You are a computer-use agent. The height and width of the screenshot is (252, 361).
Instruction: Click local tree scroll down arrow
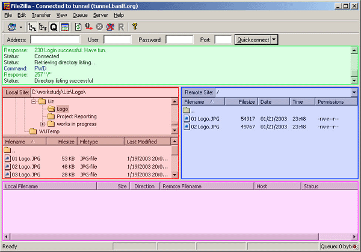coord(174,130)
